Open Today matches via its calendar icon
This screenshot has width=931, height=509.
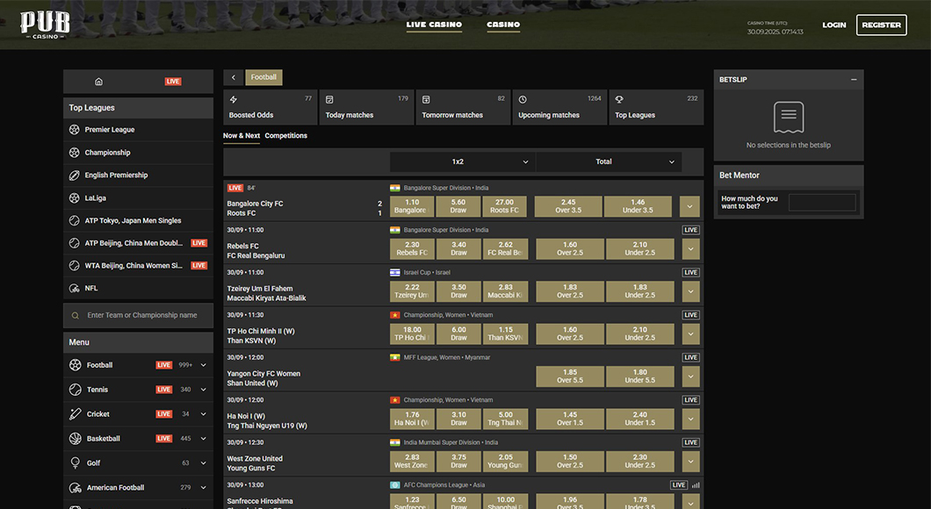pos(329,99)
